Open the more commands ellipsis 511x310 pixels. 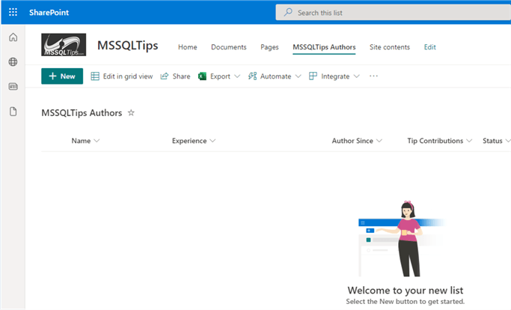[x=373, y=76]
